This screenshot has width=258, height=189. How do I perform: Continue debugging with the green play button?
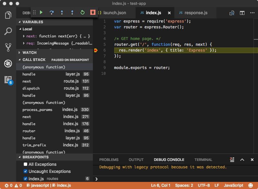click(x=41, y=12)
